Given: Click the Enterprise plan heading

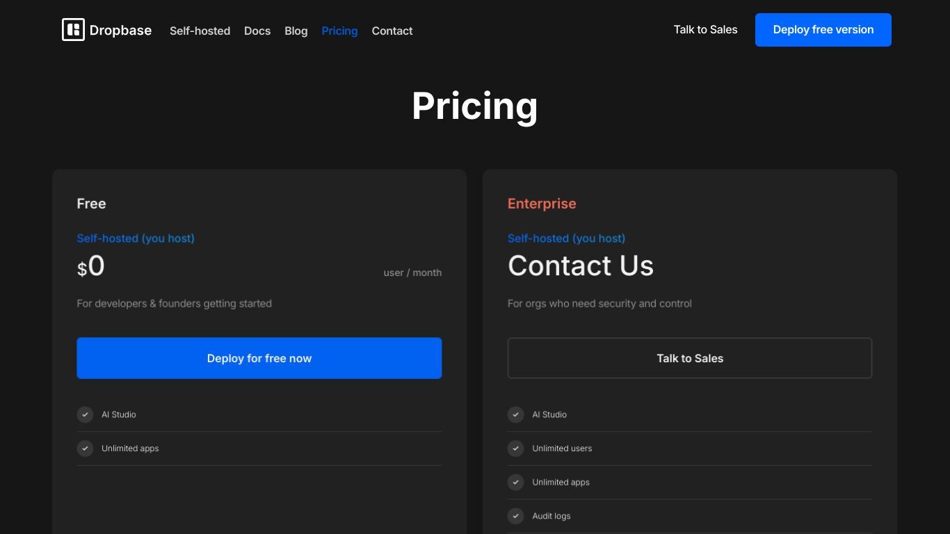Looking at the screenshot, I should click(x=542, y=204).
